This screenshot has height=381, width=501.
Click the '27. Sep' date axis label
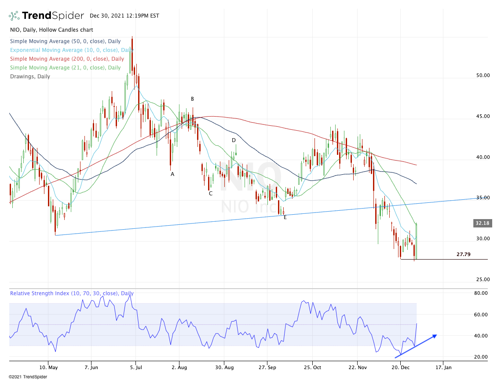[x=267, y=367]
